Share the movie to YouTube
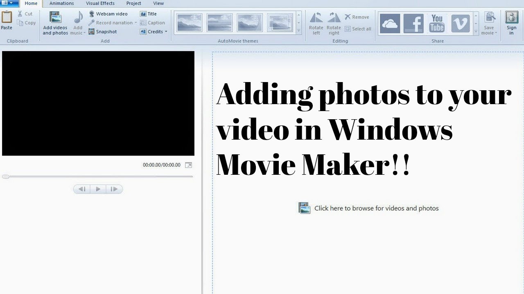 (437, 23)
